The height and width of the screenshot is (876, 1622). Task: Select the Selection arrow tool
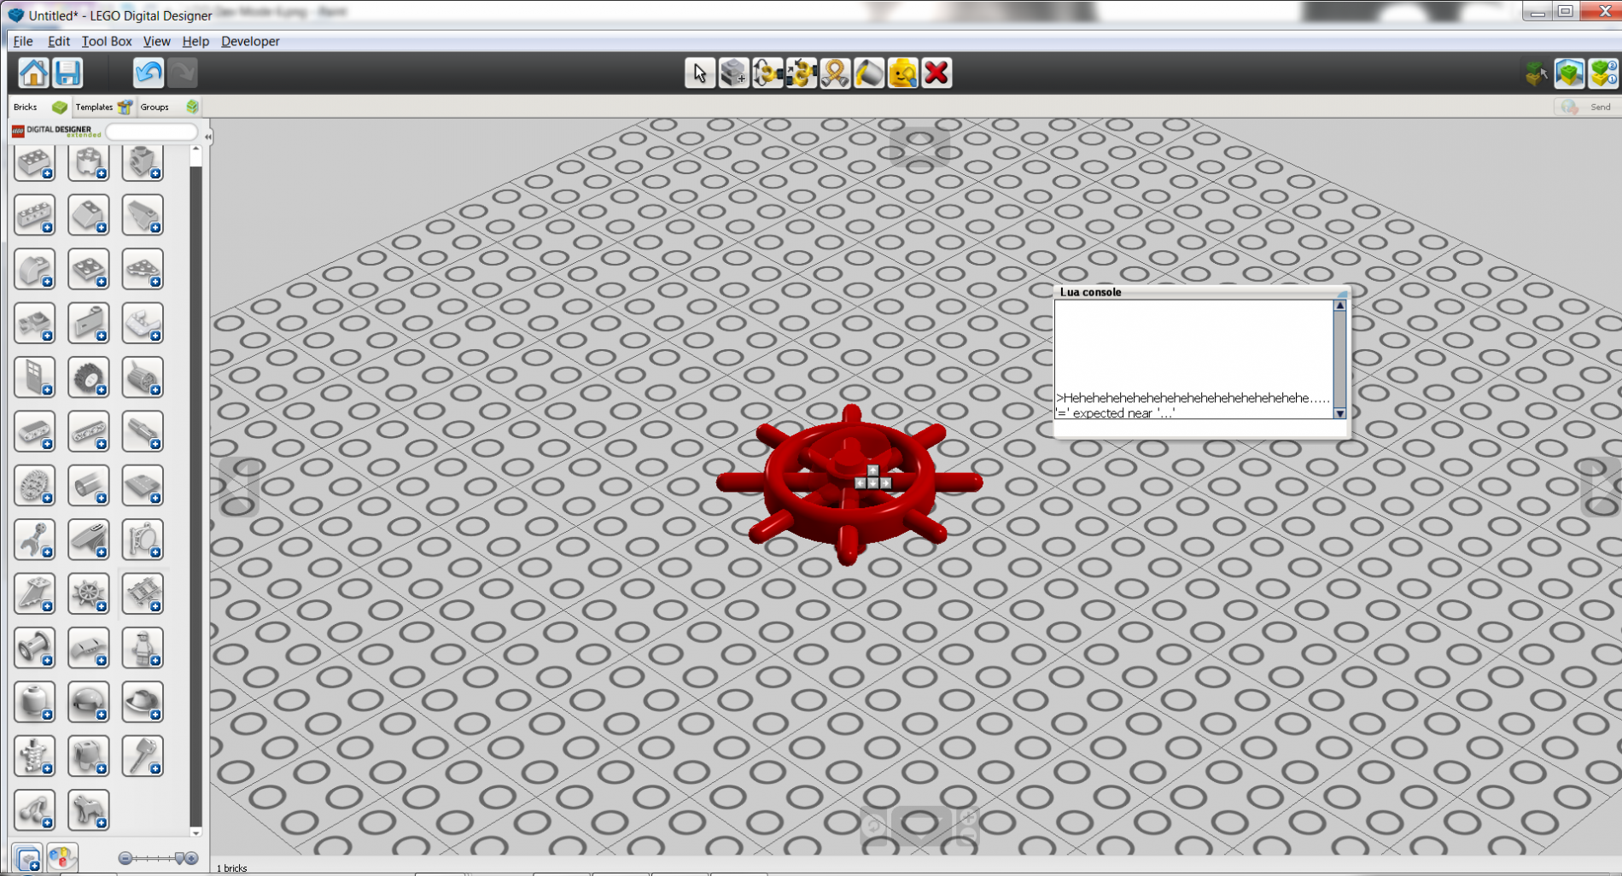click(699, 73)
